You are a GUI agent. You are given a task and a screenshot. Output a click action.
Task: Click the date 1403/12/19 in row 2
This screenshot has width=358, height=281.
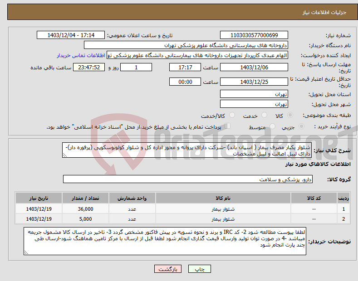[x=39, y=219]
